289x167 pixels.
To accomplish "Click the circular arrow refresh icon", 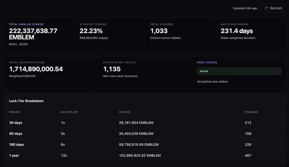I will tap(266, 8).
